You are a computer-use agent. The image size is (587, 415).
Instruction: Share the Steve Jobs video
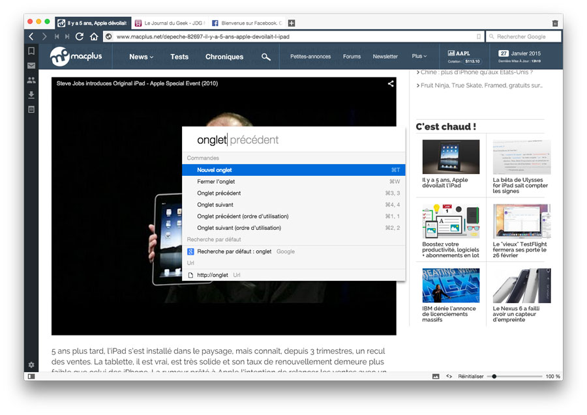tap(391, 84)
